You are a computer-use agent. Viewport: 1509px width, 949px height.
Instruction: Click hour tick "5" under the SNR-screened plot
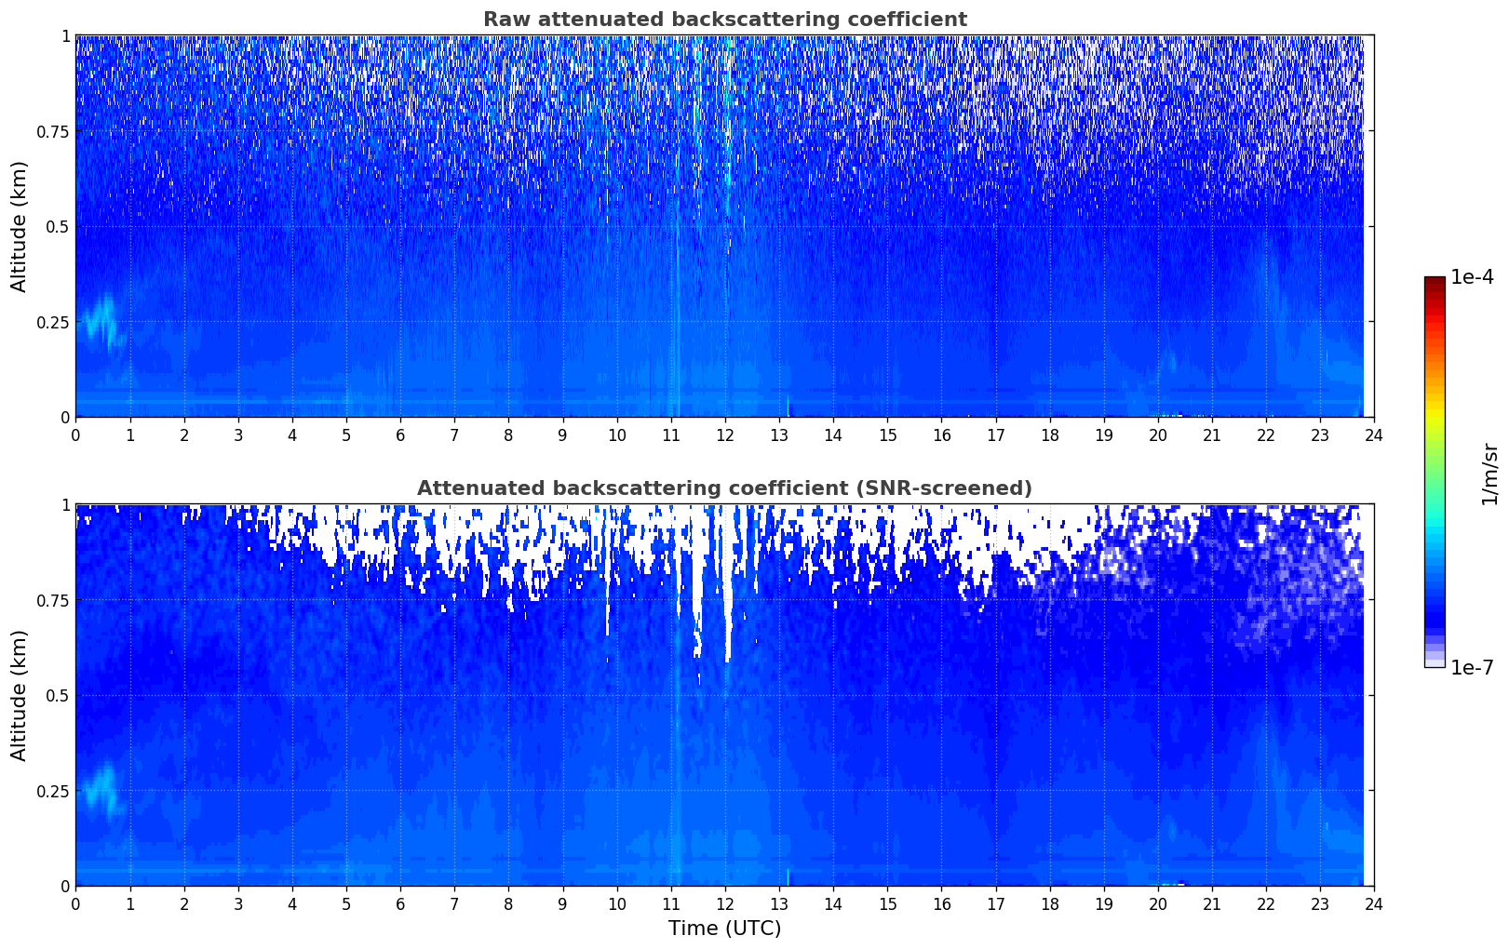[x=346, y=903]
